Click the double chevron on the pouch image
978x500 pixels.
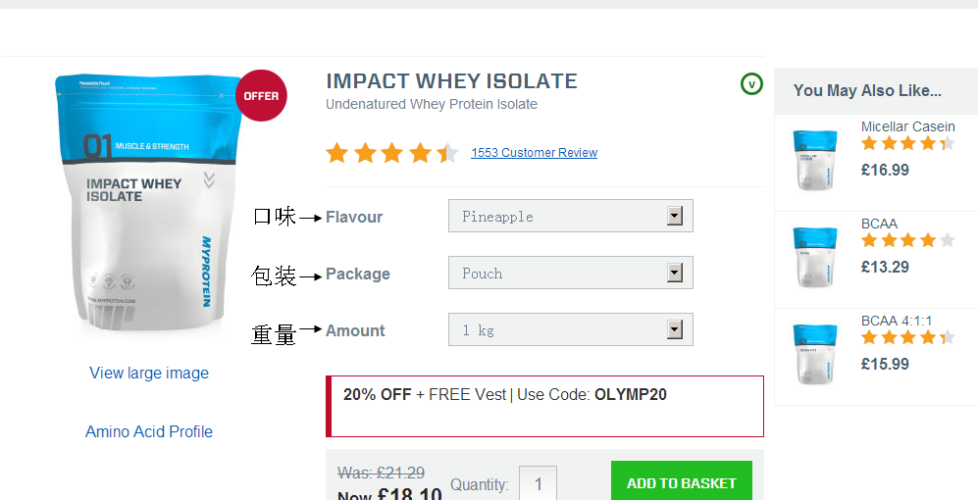pos(210,180)
